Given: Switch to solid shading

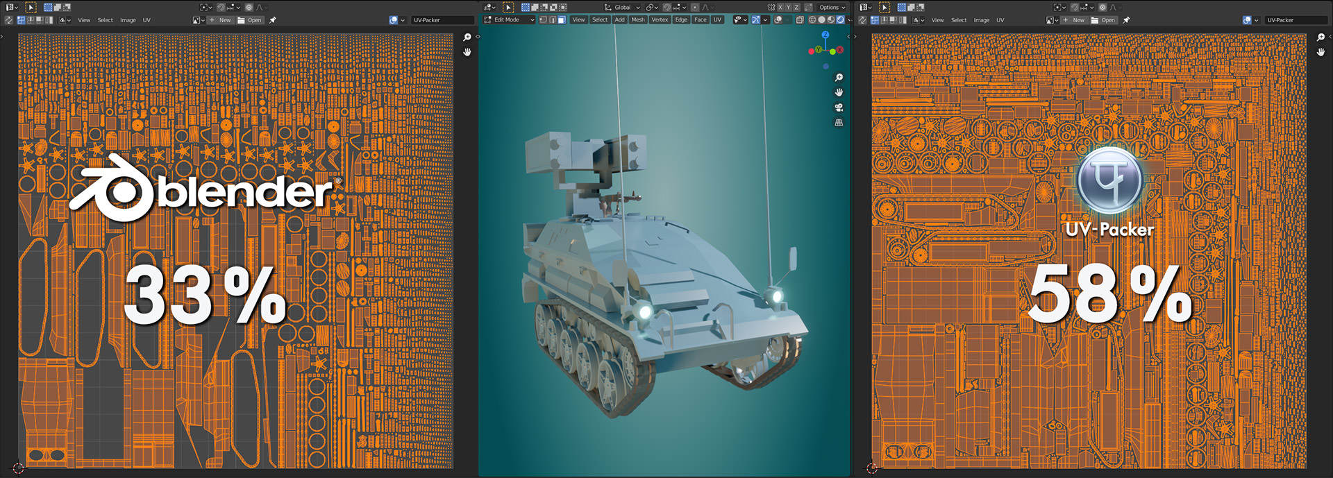Looking at the screenshot, I should click(x=822, y=19).
